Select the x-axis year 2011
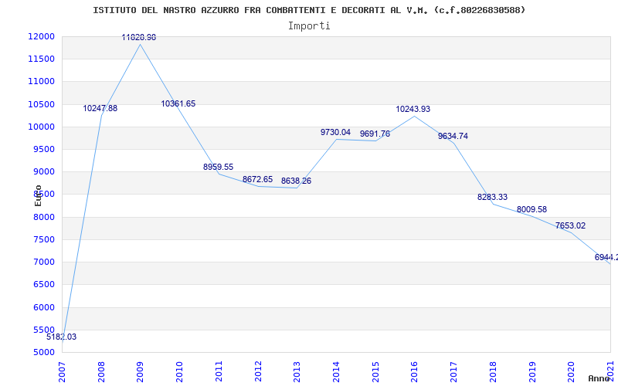Image resolution: width=618 pixels, height=386 pixels. pyautogui.click(x=219, y=371)
